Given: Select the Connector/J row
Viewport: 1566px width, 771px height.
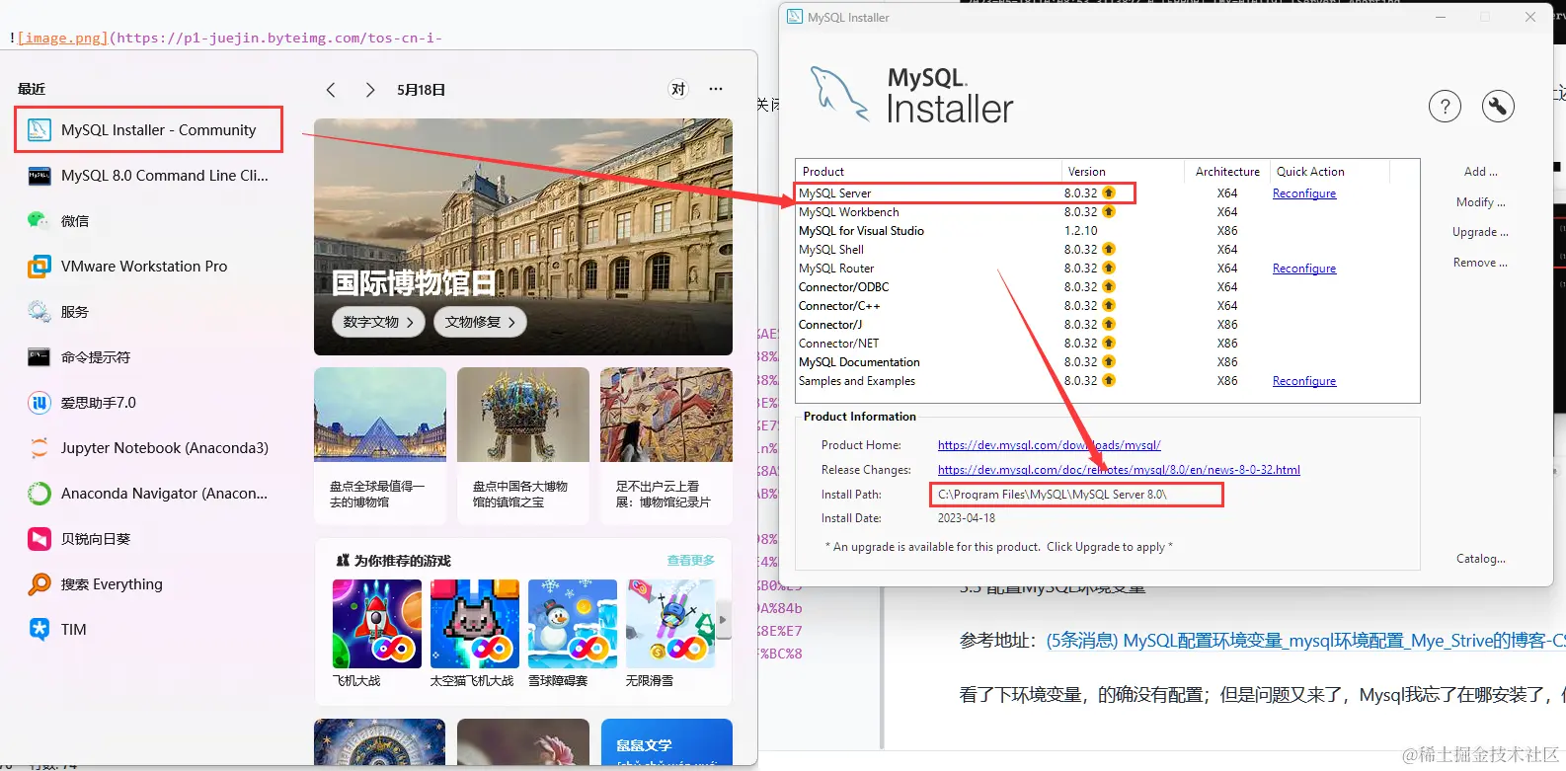Looking at the screenshot, I should 1107,325.
